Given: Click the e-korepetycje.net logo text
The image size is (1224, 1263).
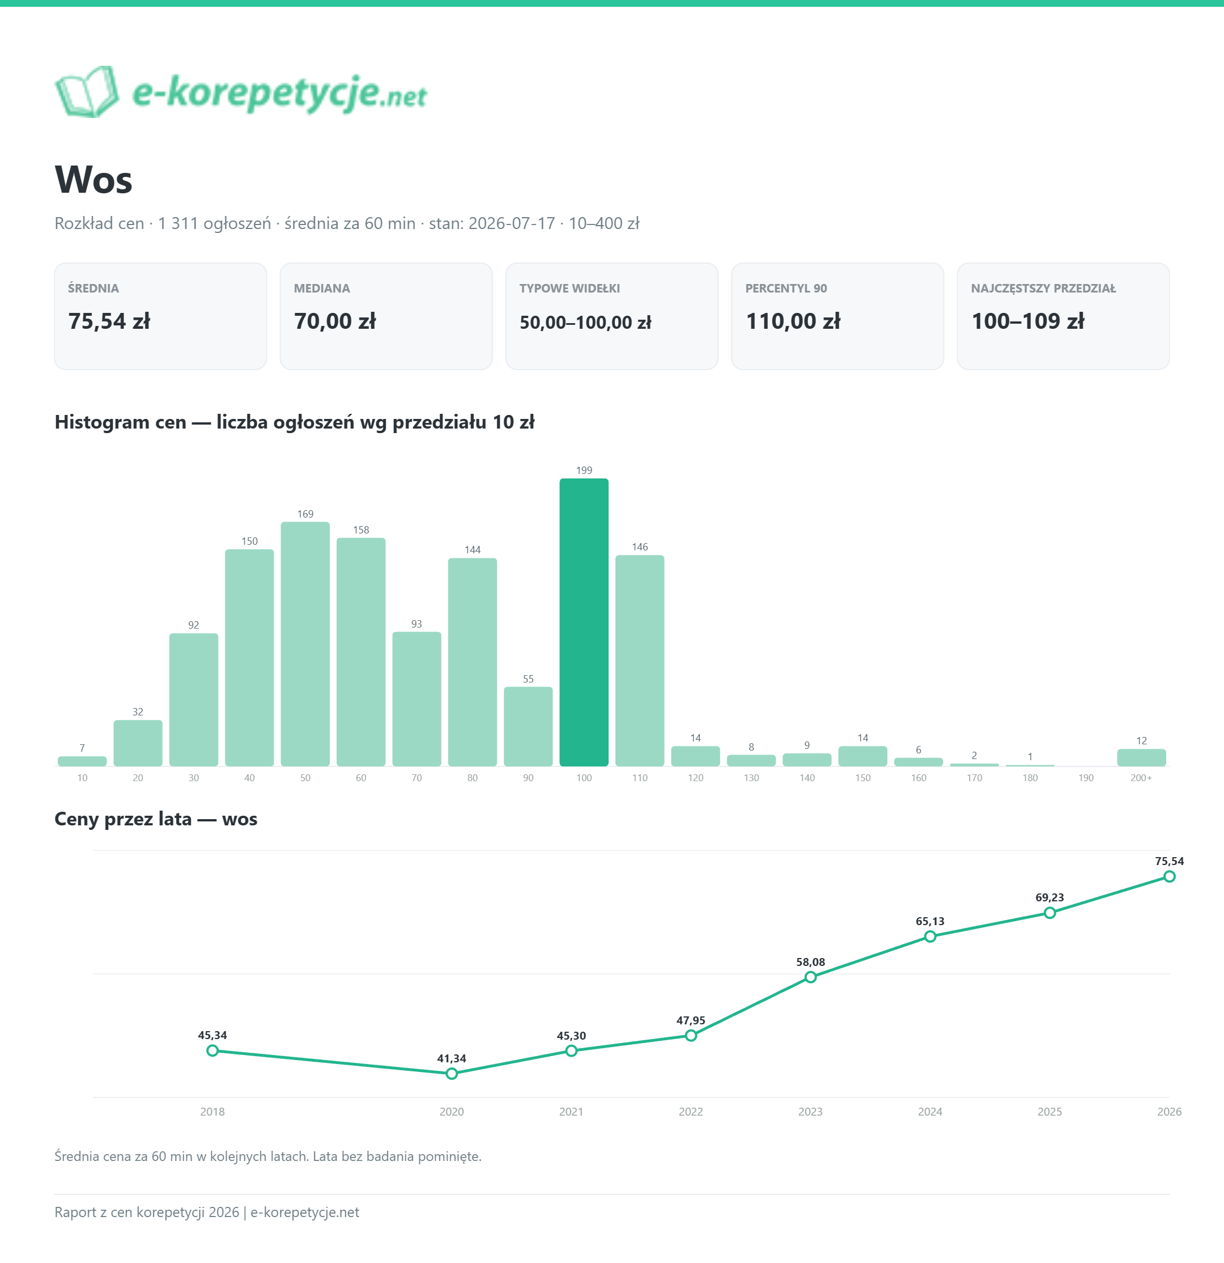Looking at the screenshot, I should click(x=279, y=94).
